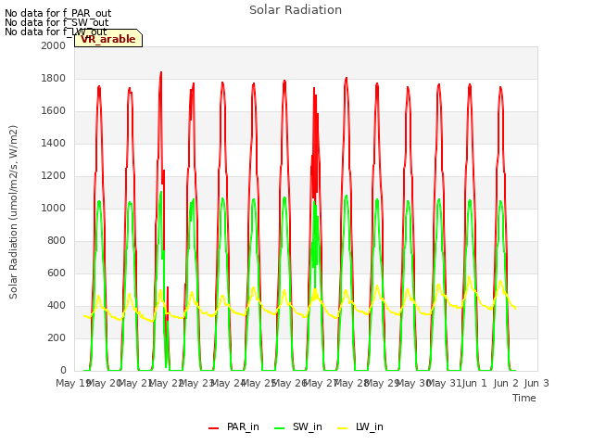This screenshot has height=445, width=593.
Task: Click the VR_arable annotation box
Action: (x=108, y=38)
